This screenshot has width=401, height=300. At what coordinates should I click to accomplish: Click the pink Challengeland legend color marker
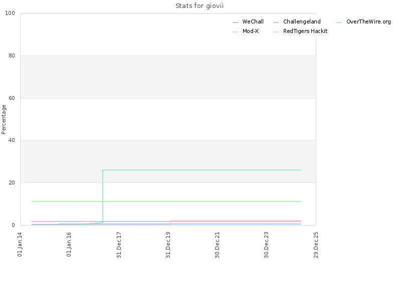(276, 22)
